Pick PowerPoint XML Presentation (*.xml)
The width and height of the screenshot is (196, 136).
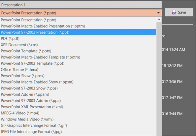(78, 107)
